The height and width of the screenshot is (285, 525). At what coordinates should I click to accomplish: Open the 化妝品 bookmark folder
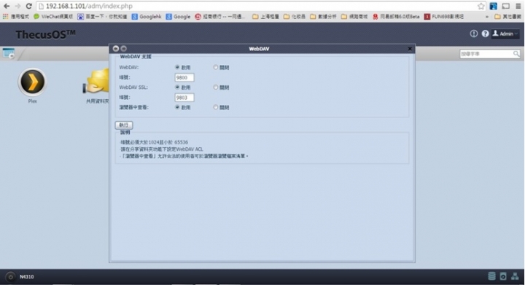point(295,16)
